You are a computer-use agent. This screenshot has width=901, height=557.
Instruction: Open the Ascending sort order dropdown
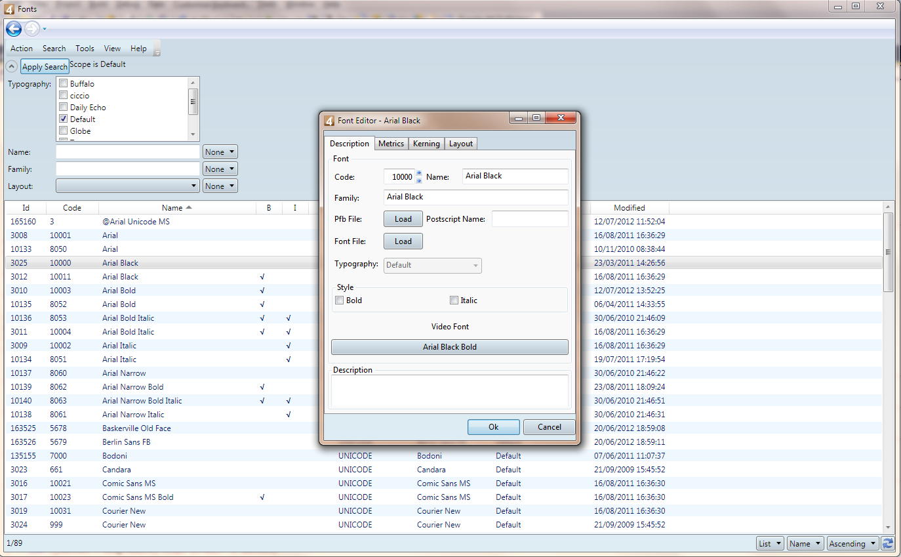(x=852, y=543)
